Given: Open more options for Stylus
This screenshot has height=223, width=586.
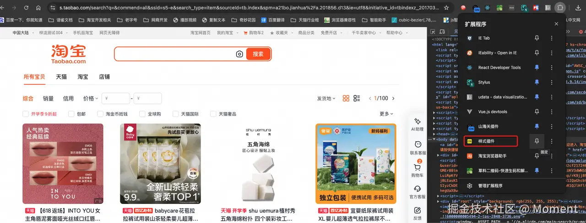Looking at the screenshot, I should [552, 82].
